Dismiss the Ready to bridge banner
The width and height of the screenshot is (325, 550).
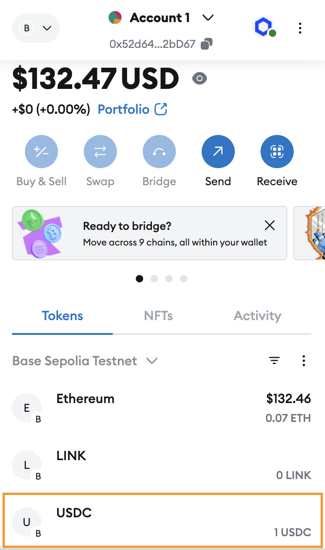coord(270,225)
